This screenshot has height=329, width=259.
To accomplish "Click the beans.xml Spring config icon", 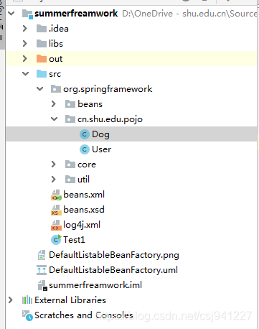I will click(56, 195).
